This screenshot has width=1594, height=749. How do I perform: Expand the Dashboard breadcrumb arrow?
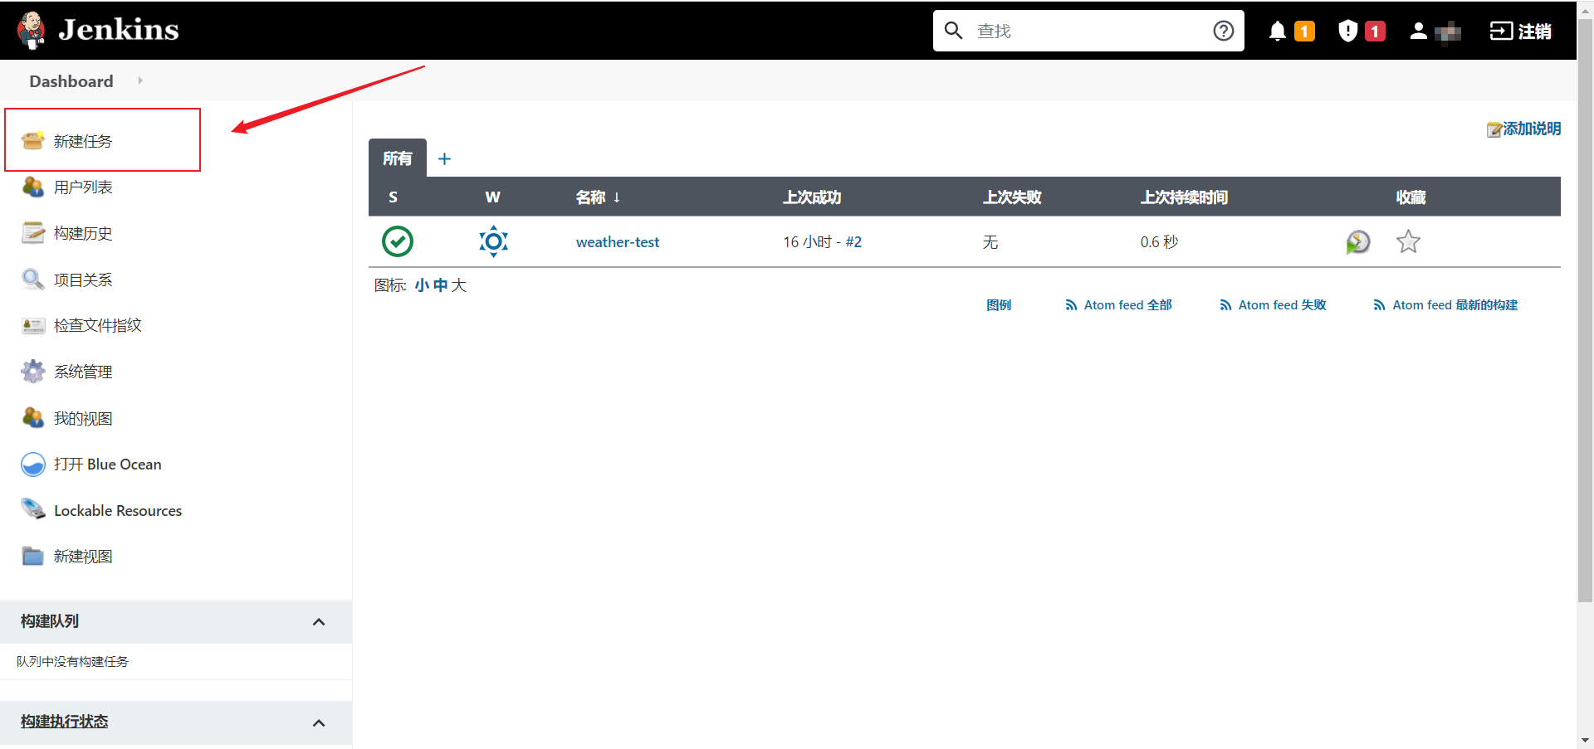[x=140, y=81]
